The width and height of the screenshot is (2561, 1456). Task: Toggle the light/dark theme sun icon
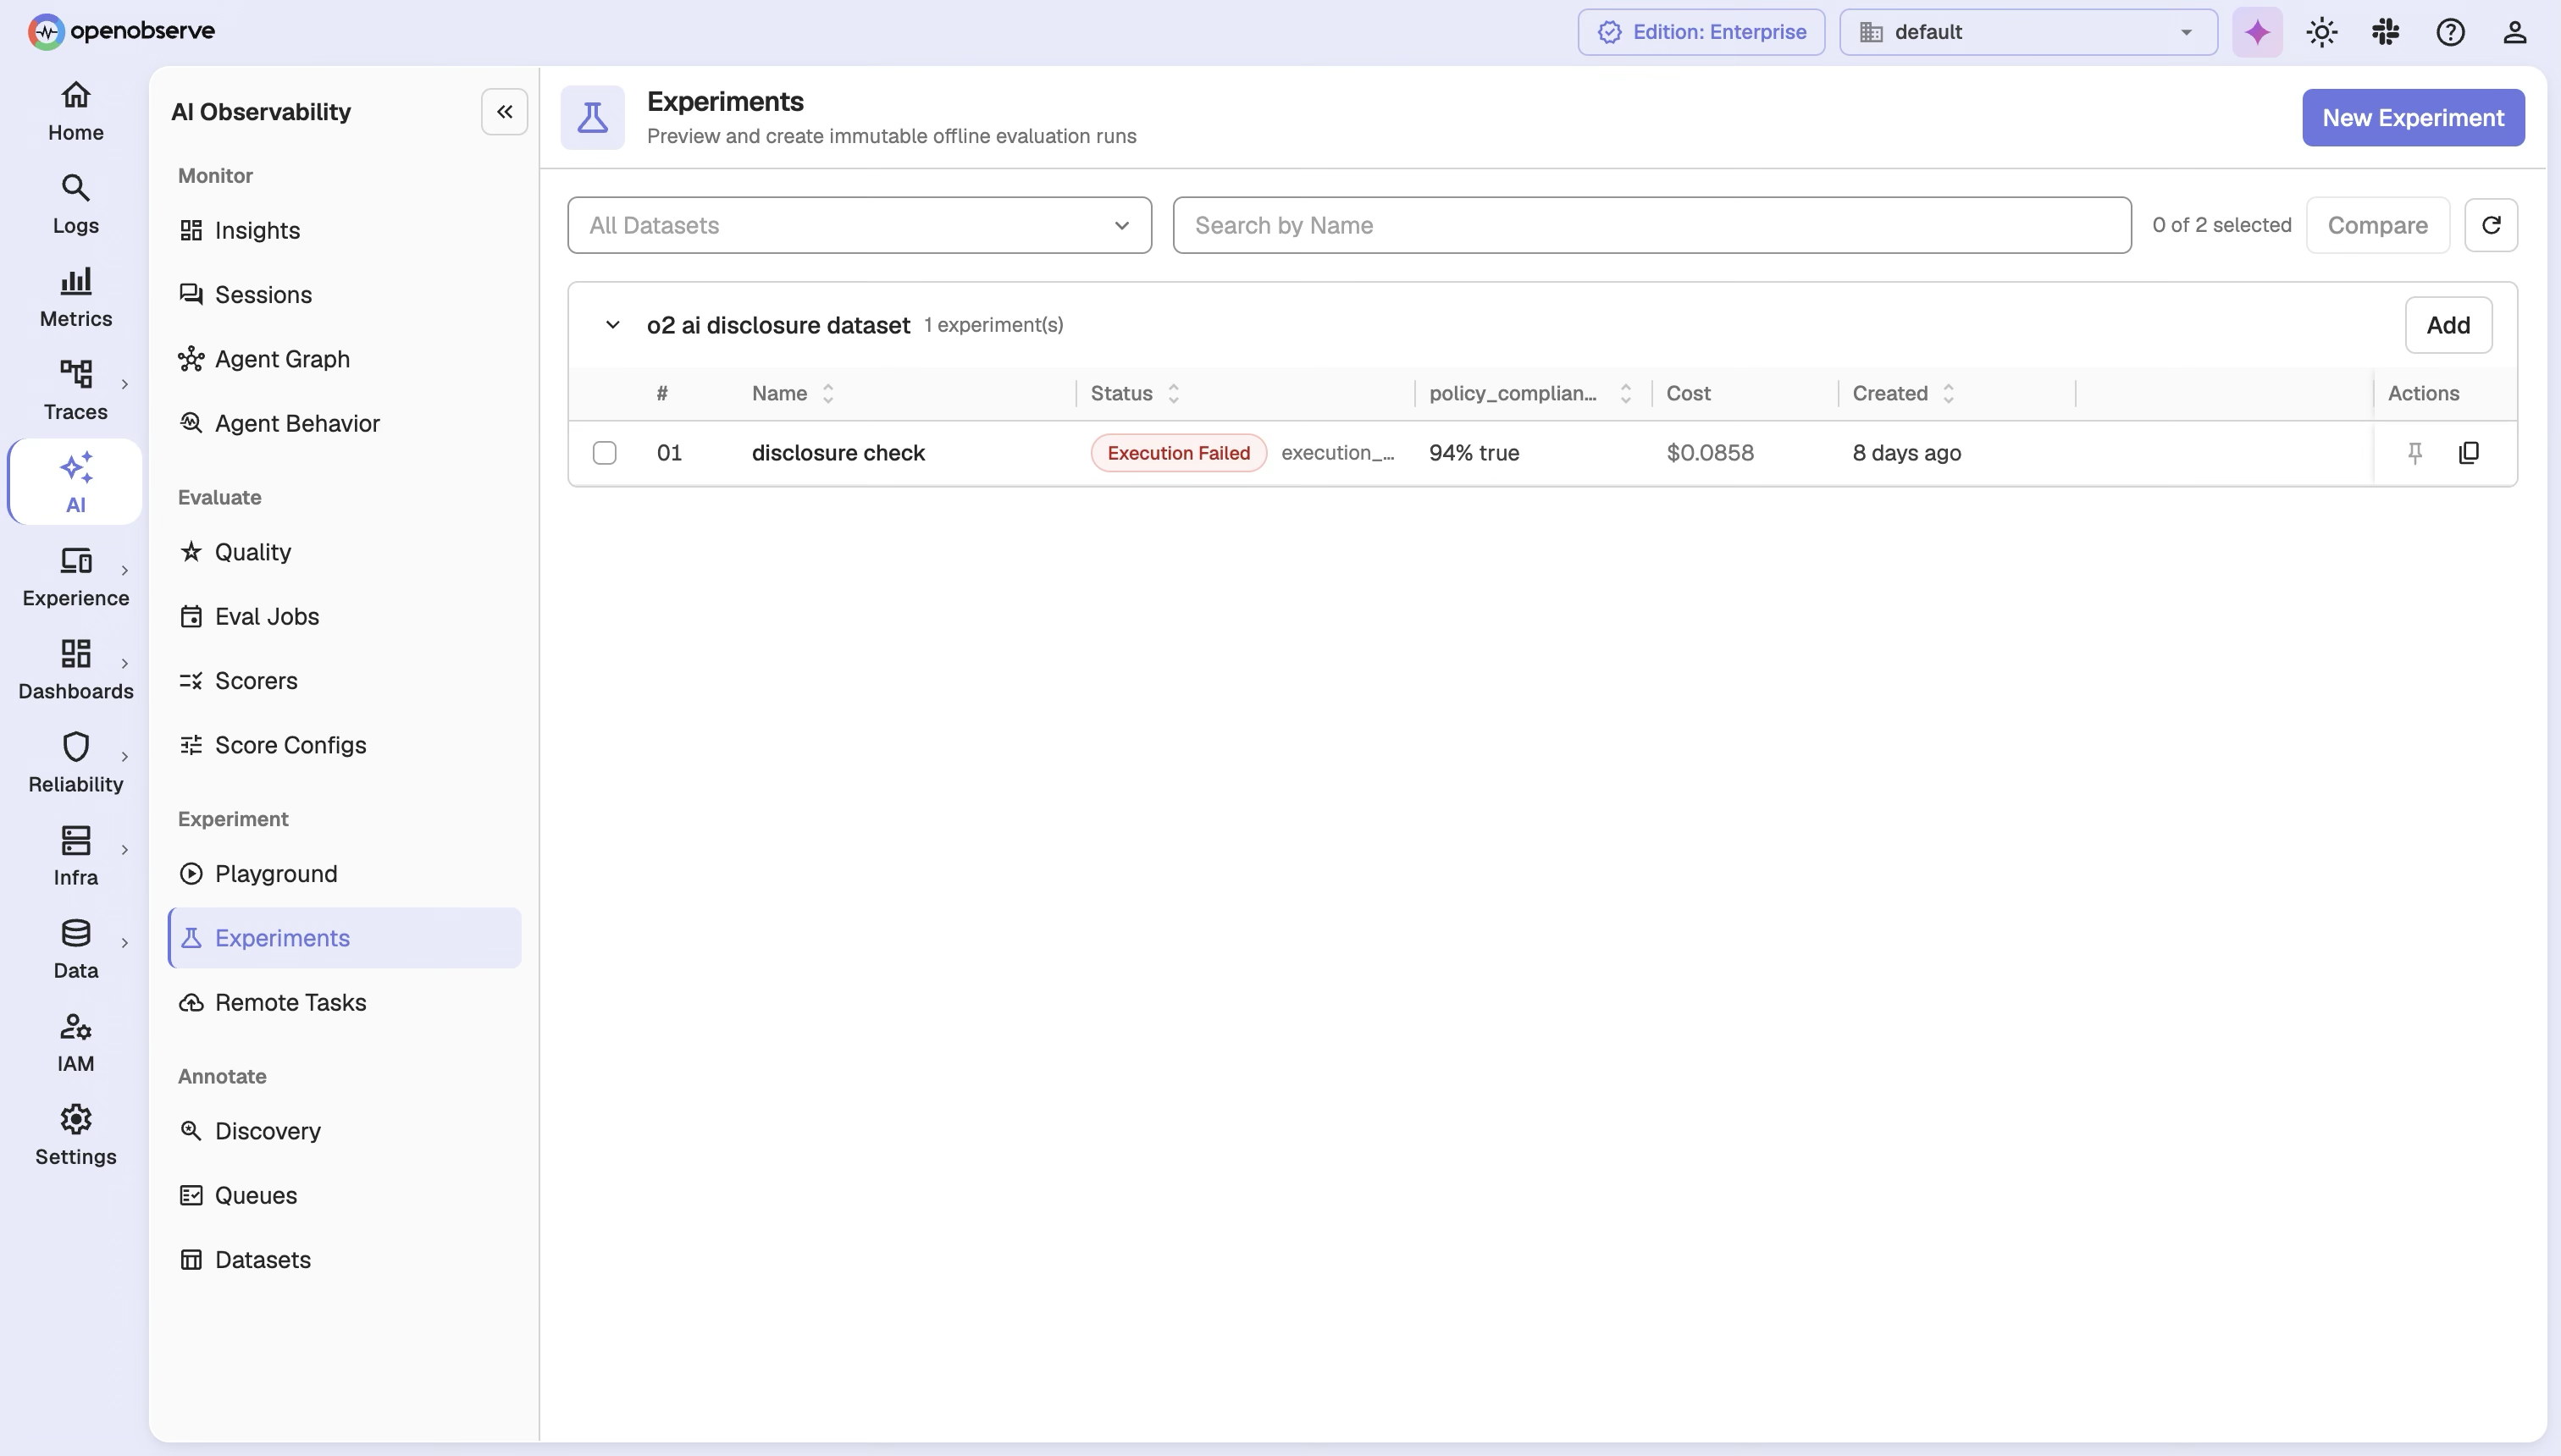coord(2320,32)
